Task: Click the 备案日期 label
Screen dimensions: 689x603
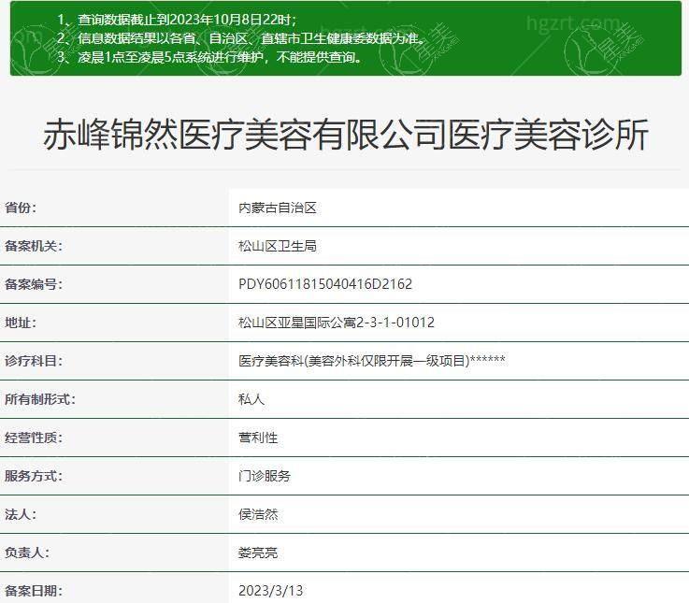Action: click(x=34, y=590)
